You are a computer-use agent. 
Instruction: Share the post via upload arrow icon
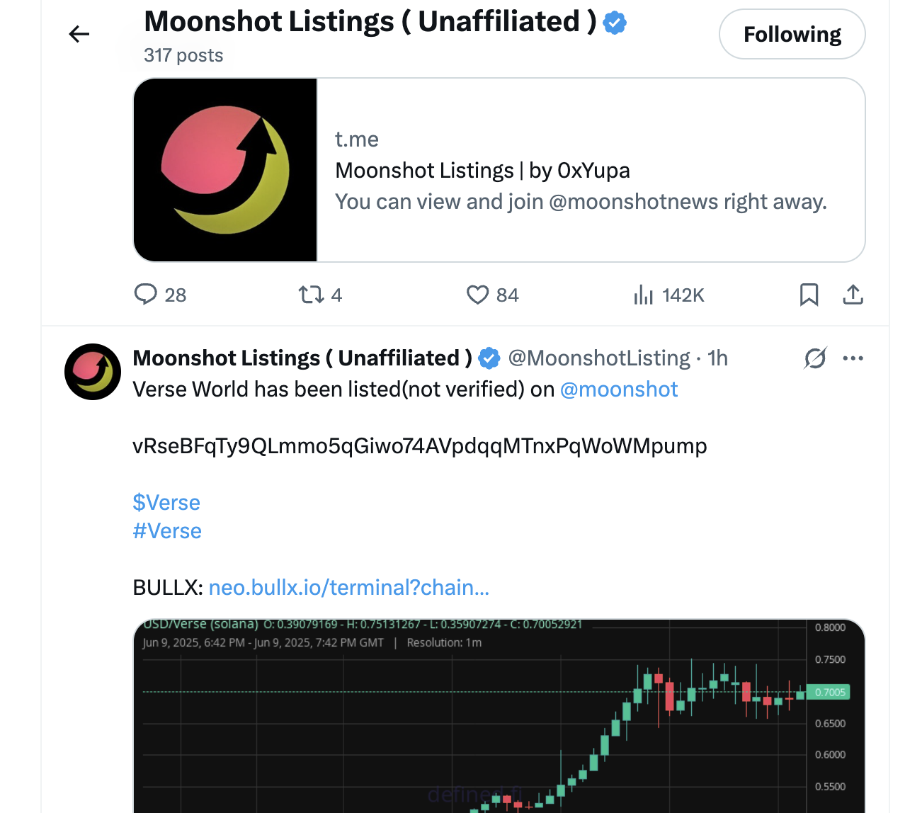click(853, 295)
